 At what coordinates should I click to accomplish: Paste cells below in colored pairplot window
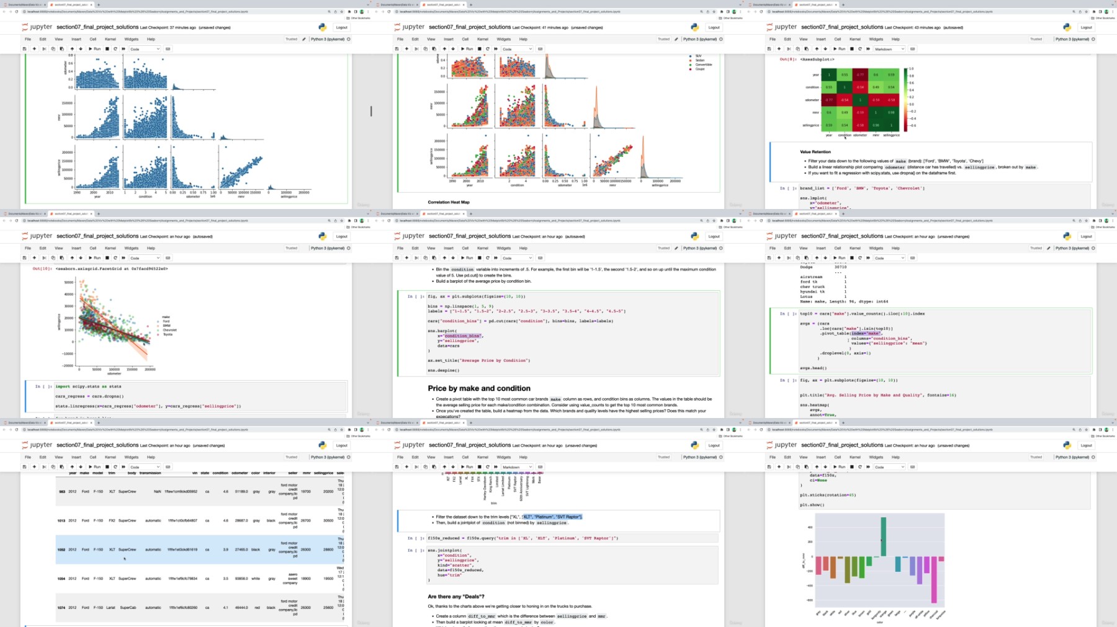(x=434, y=49)
